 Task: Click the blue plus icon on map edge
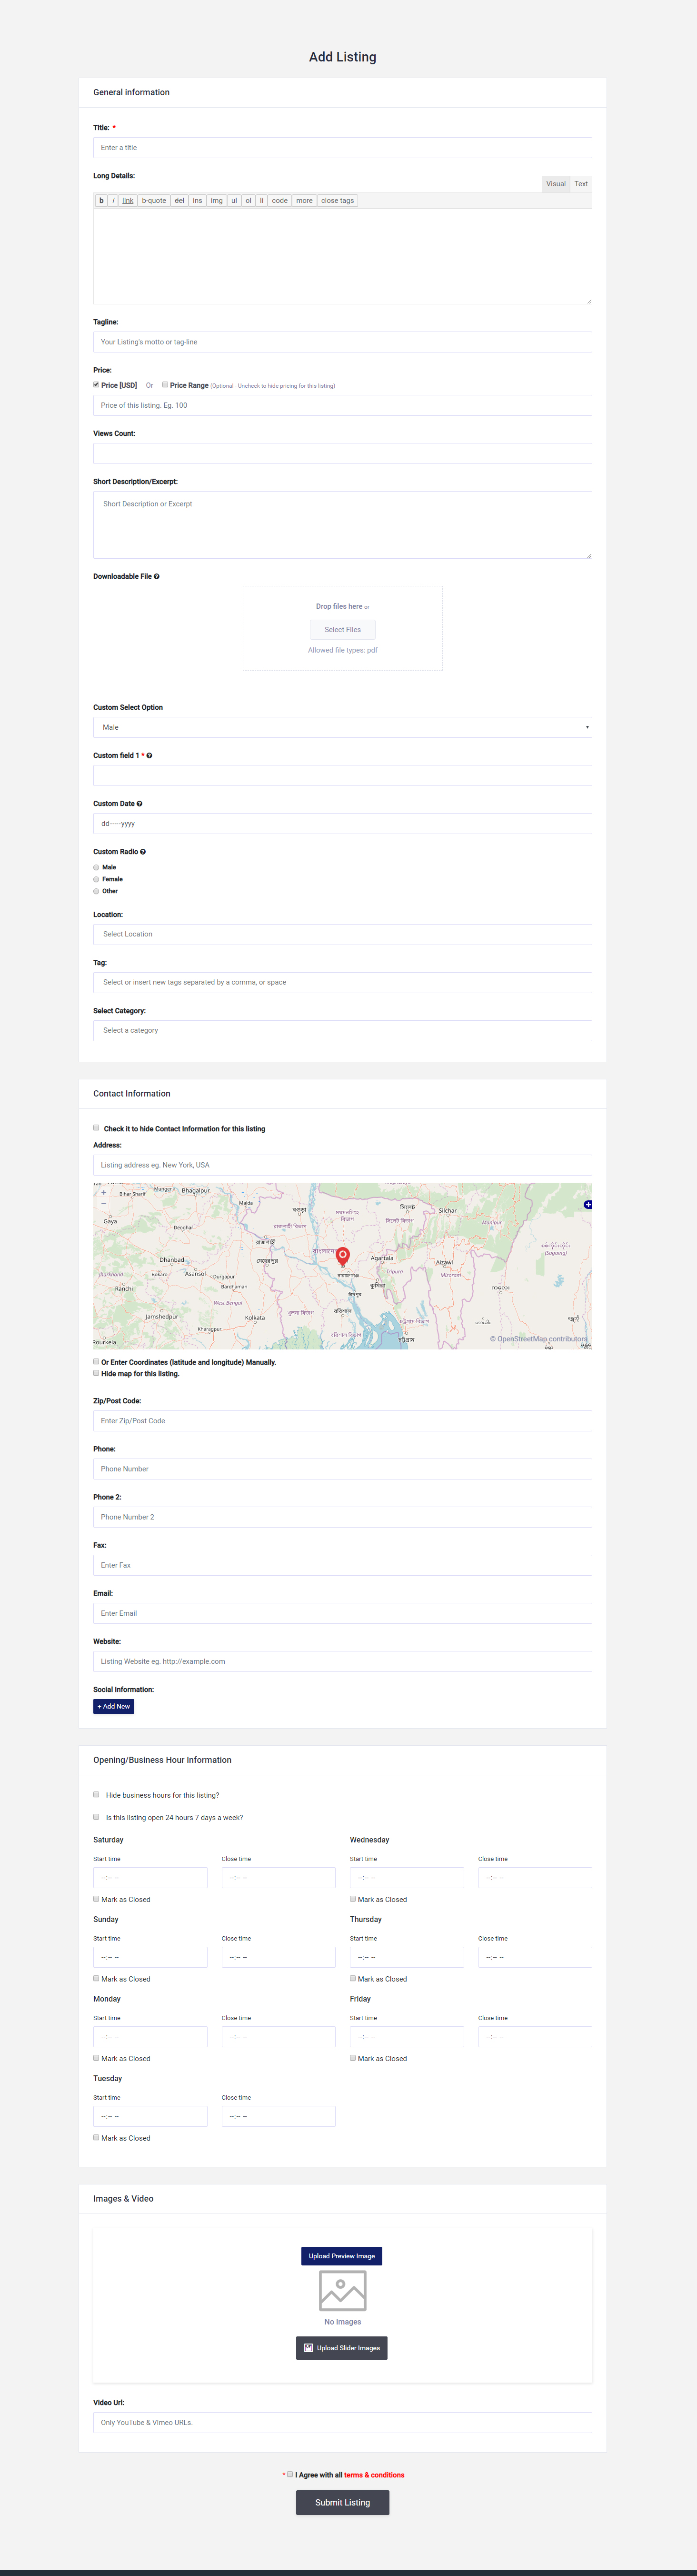(x=588, y=1204)
